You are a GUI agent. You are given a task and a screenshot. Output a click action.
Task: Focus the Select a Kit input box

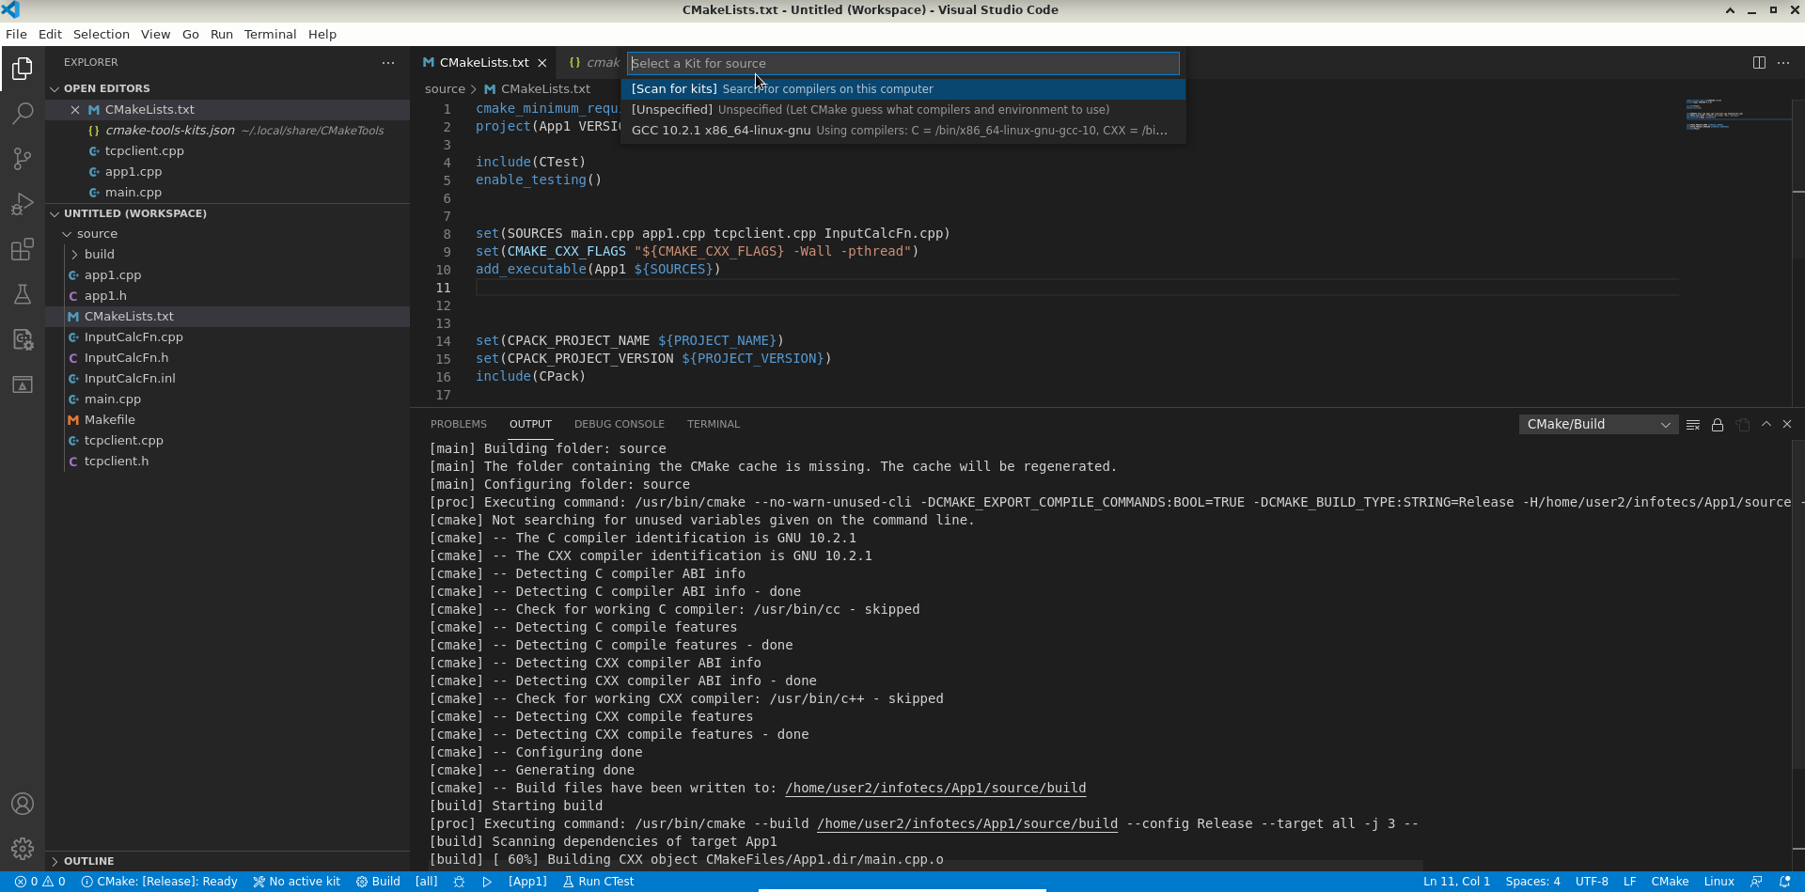[903, 63]
